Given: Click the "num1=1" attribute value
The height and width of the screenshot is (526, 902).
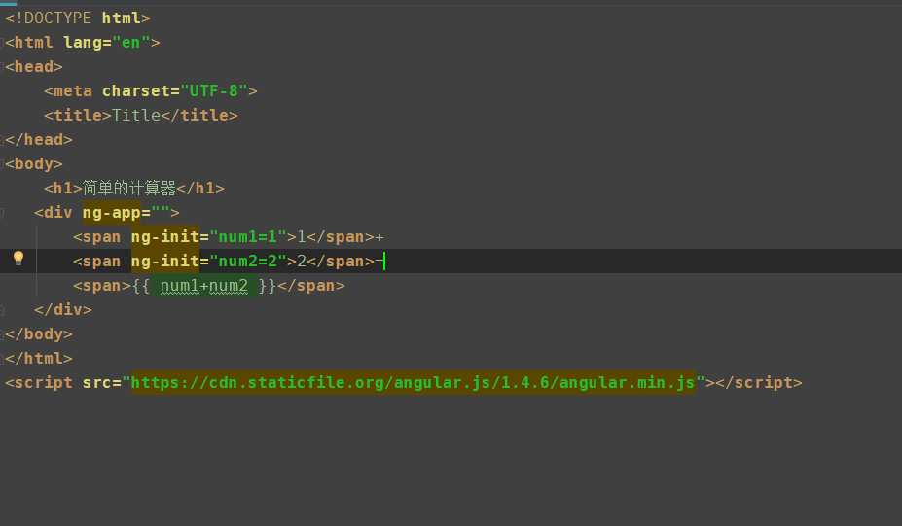Looking at the screenshot, I should coord(248,237).
